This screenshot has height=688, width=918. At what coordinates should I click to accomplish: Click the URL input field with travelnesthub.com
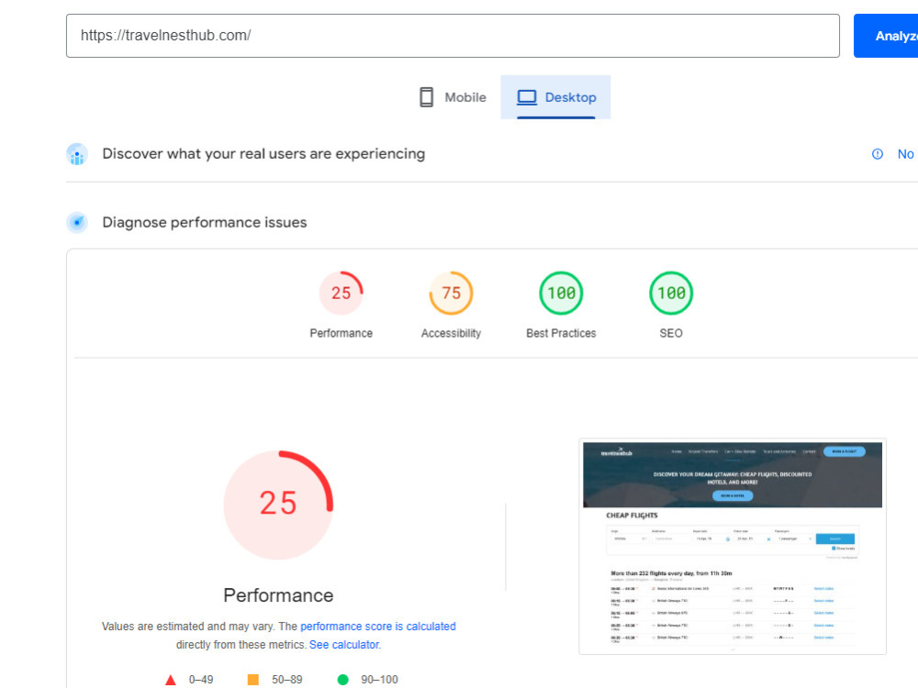453,36
